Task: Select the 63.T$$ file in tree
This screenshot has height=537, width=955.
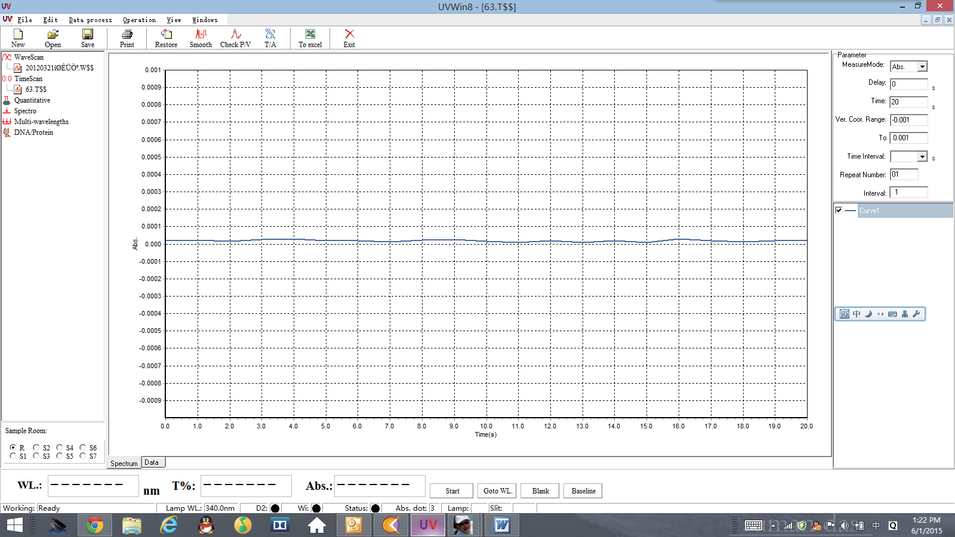Action: click(36, 89)
